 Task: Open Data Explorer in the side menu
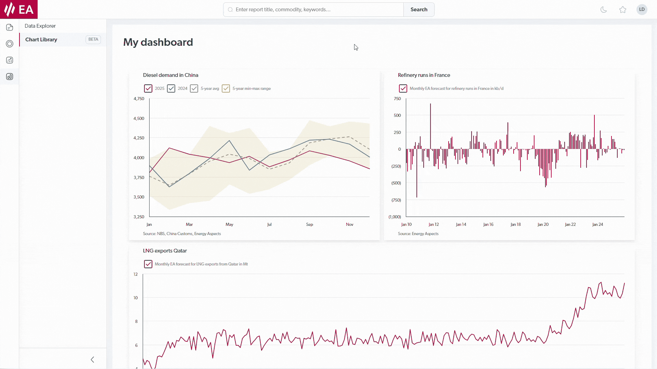coord(40,26)
